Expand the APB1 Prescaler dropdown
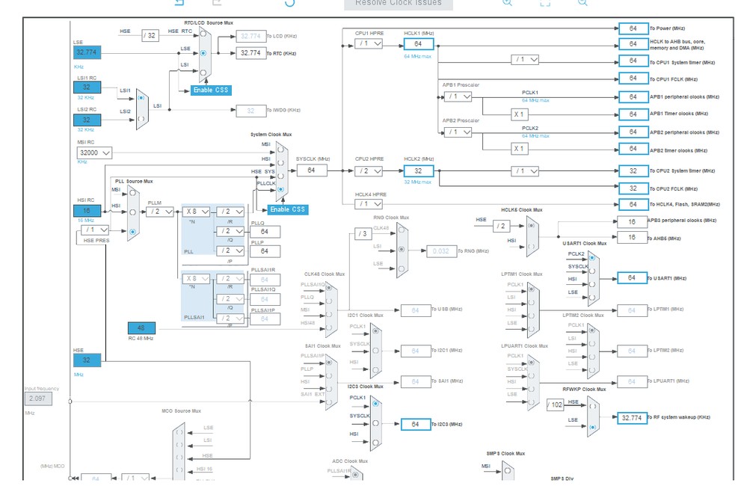 [458, 96]
